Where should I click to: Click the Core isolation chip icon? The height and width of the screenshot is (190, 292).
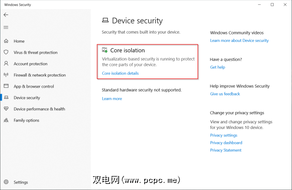[x=105, y=50]
